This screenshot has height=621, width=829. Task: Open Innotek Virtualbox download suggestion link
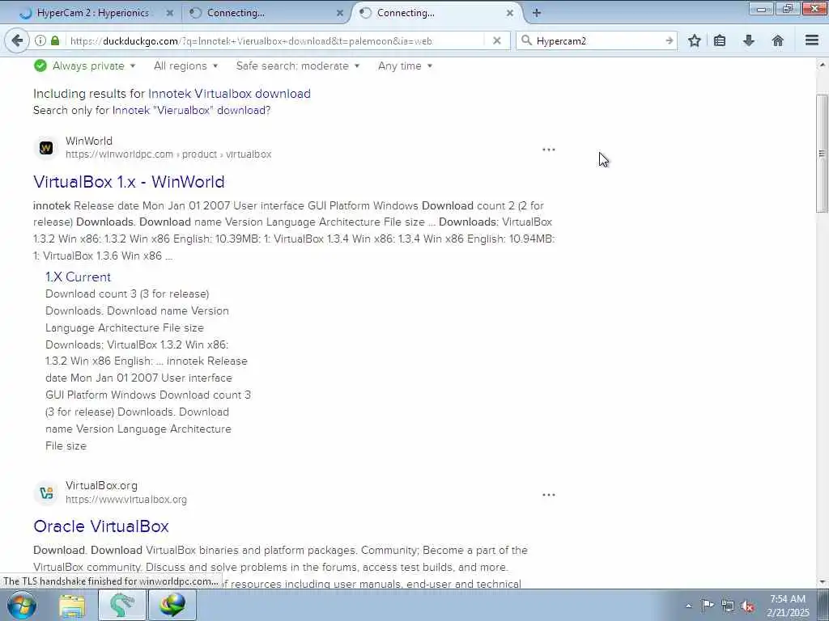coord(229,94)
